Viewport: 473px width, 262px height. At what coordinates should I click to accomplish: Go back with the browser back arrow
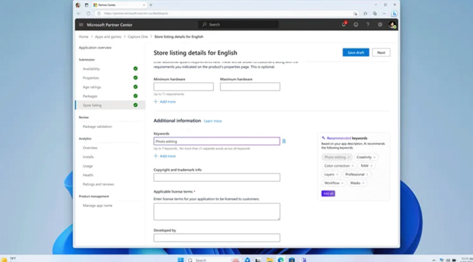79,14
